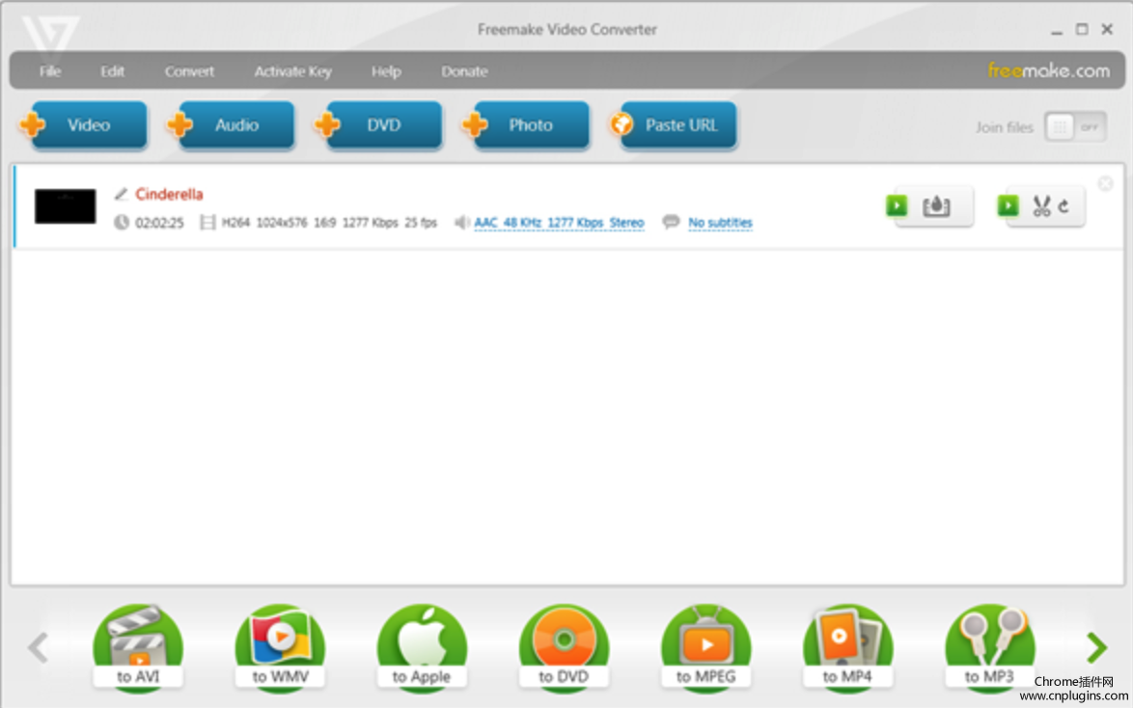Open the scissors cut and rotate editor
1133x708 pixels.
(1041, 206)
